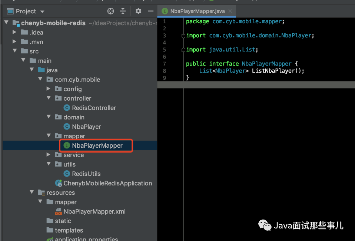Viewport: 355px width, 241px height.
Task: Click the horizontal scrollbar below the code
Action: click(256, 85)
